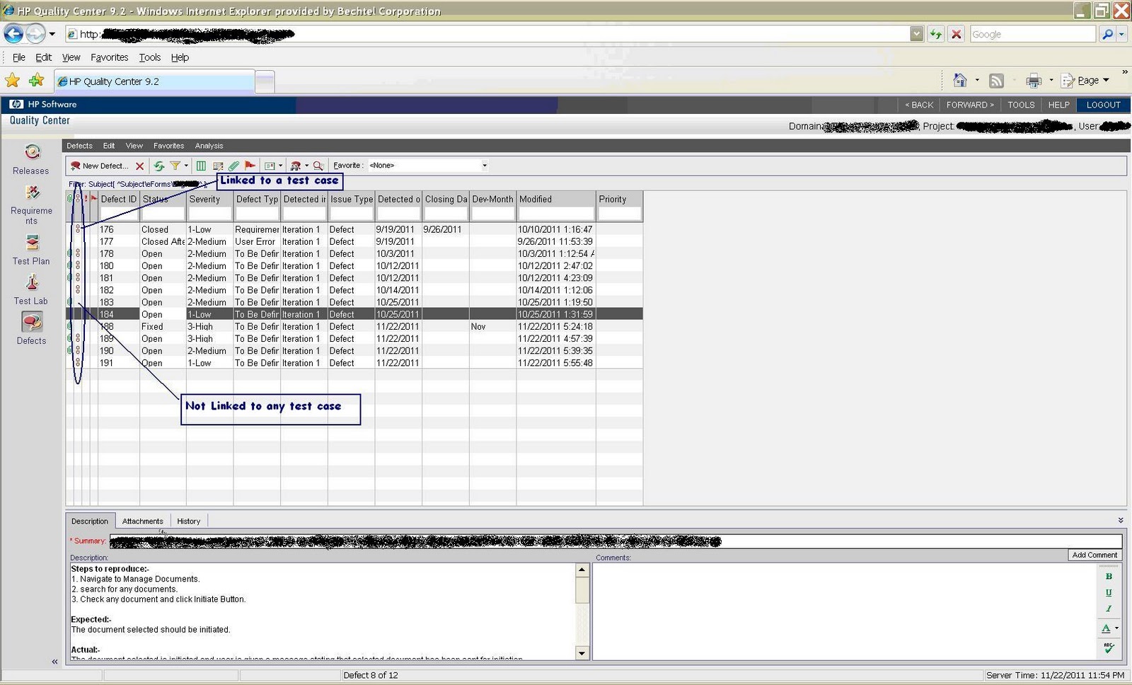The width and height of the screenshot is (1132, 685).
Task: Click the Status column filter field
Action: point(163,213)
